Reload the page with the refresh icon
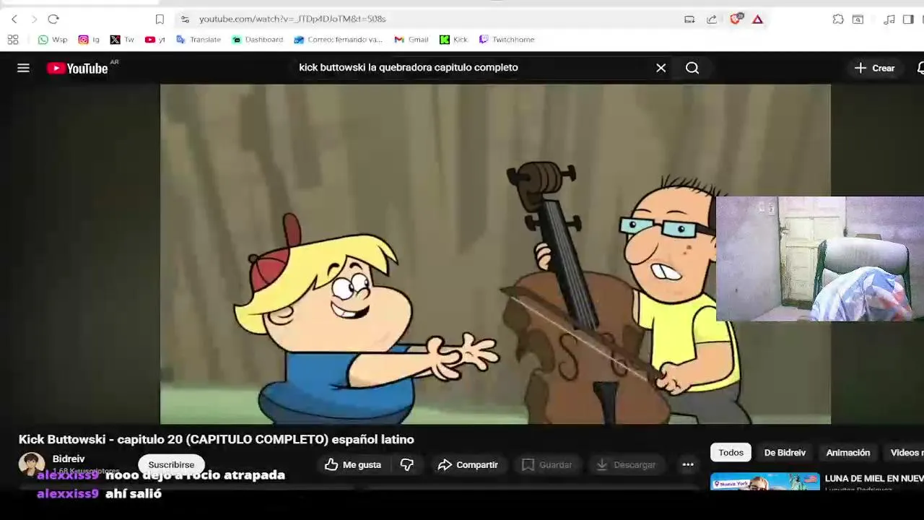This screenshot has width=924, height=520. (x=53, y=19)
